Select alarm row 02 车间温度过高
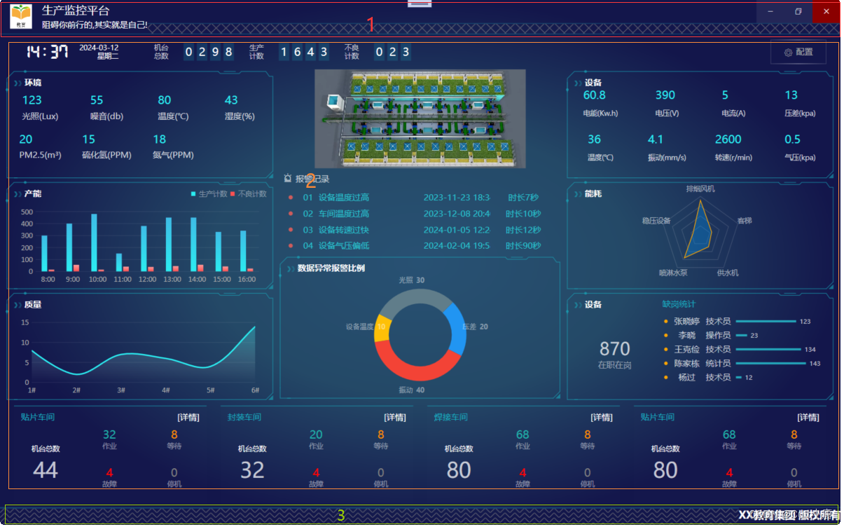The height and width of the screenshot is (527, 844). click(414, 214)
